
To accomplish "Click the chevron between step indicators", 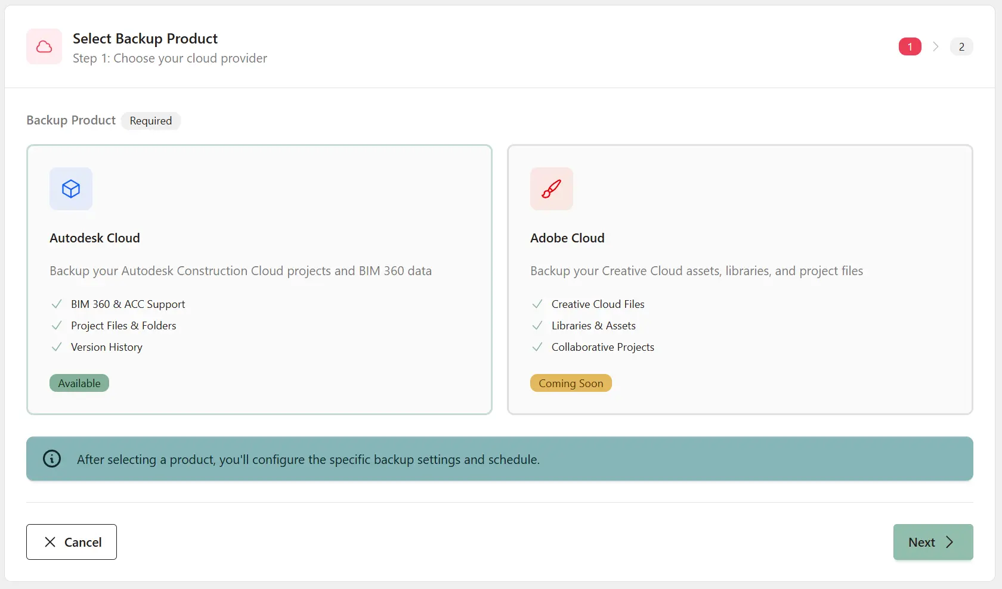I will 935,46.
